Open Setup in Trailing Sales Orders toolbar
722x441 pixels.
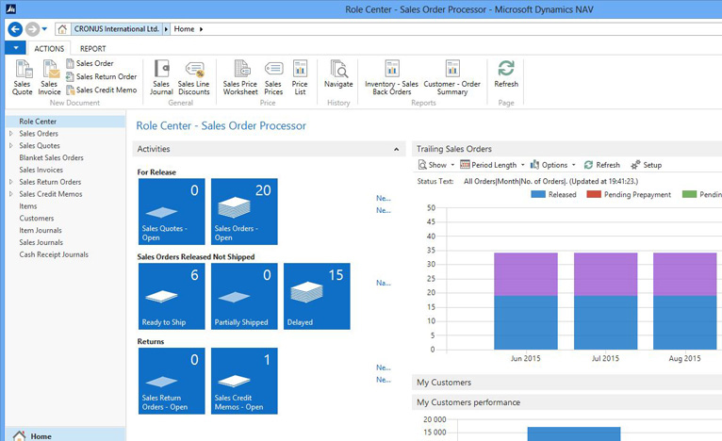[646, 165]
